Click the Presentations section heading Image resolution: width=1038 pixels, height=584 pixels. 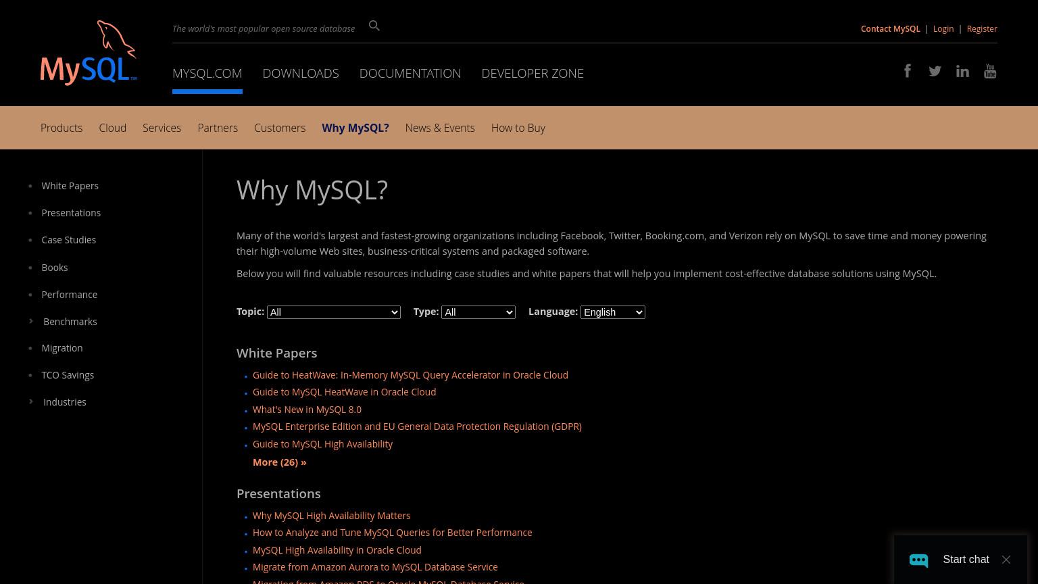pyautogui.click(x=278, y=493)
